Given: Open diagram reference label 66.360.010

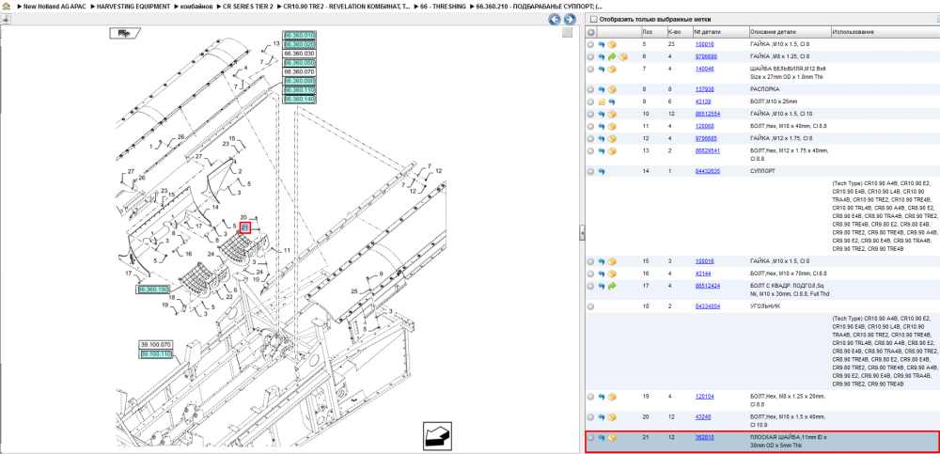Looking at the screenshot, I should 299,36.
